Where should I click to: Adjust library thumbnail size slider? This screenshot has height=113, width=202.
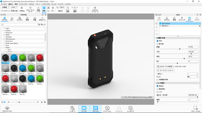[x=19, y=102]
